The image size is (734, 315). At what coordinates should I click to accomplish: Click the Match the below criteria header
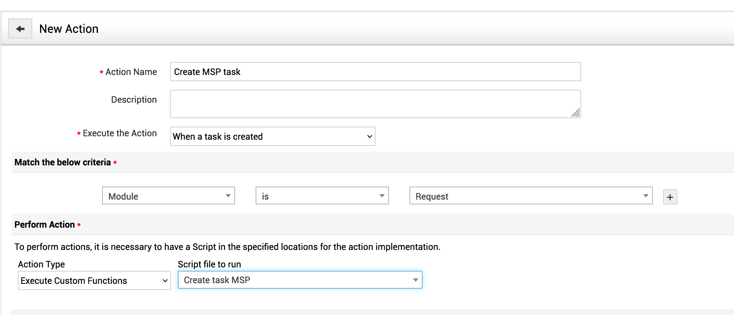pyautogui.click(x=63, y=162)
